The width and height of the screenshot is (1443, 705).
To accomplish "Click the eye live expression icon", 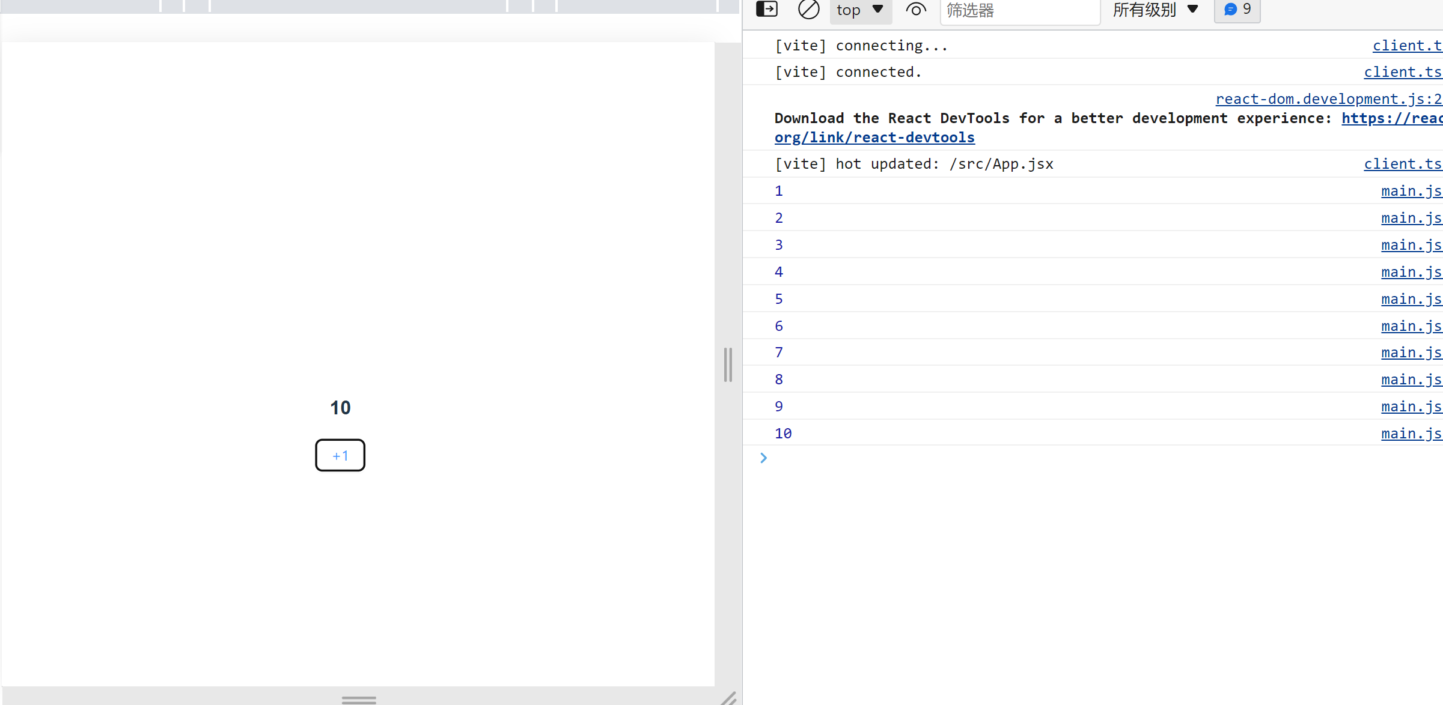I will point(915,10).
